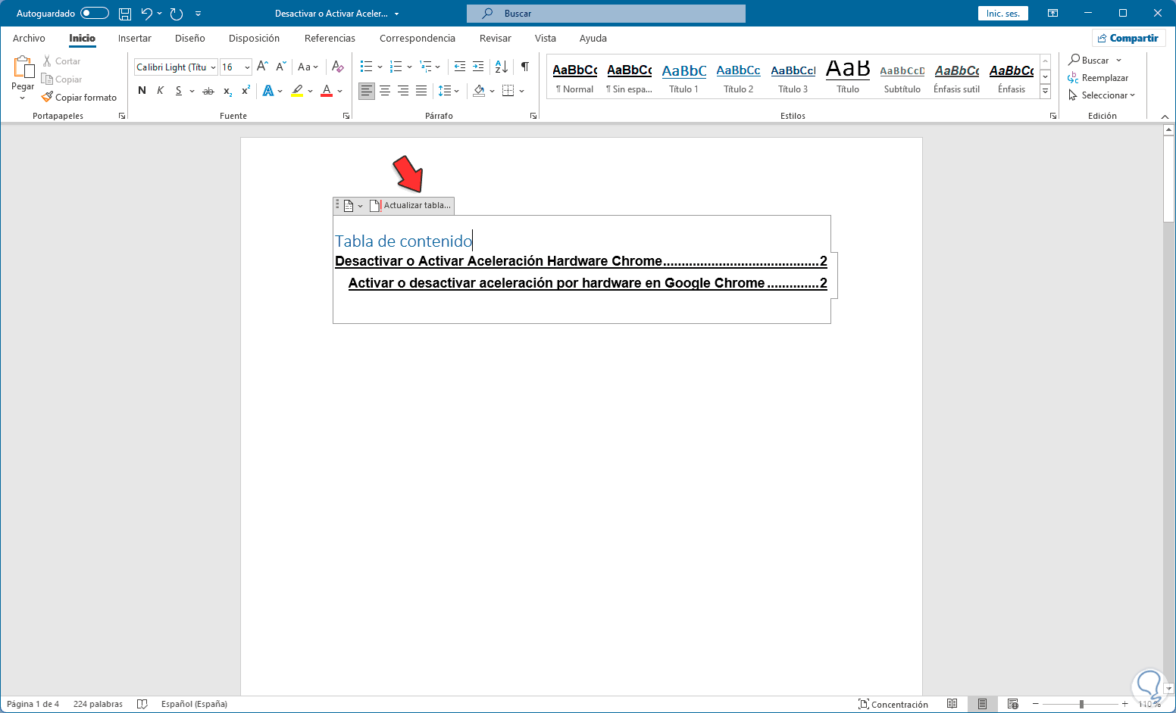
Task: Click the "224 palabras" word count
Action: (98, 704)
